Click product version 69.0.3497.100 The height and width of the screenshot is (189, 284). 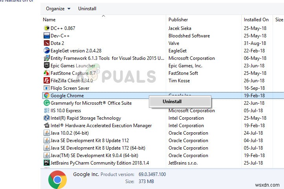[x=152, y=174]
